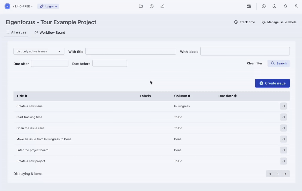Open the time entries clock icon

pyautogui.click(x=152, y=6)
